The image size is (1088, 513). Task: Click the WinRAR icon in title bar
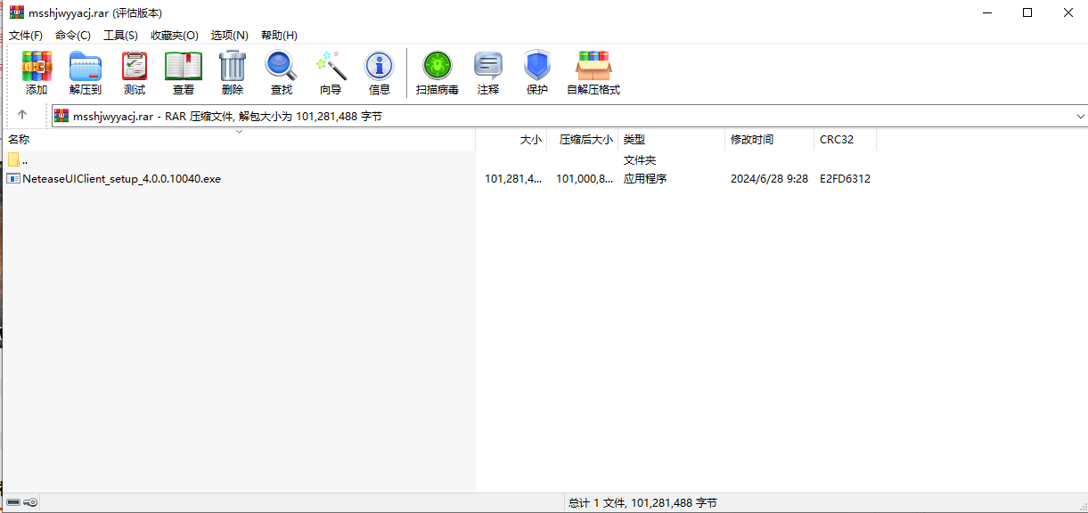(x=17, y=12)
